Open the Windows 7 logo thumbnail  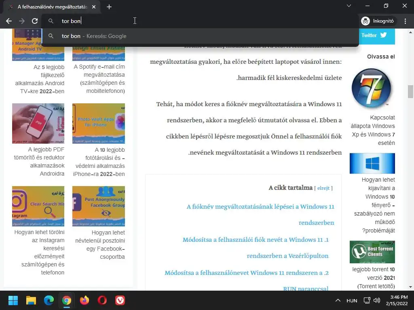tap(372, 88)
